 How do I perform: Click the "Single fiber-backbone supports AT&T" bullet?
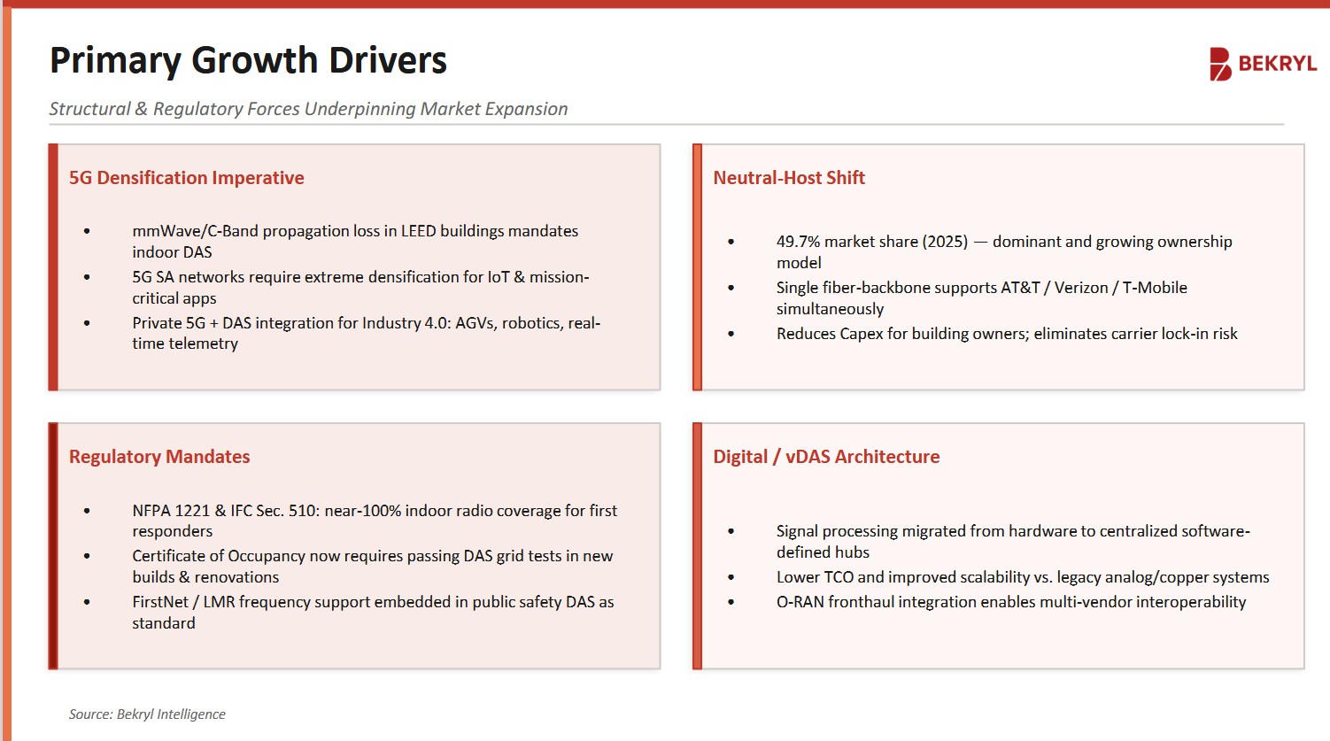[982, 298]
